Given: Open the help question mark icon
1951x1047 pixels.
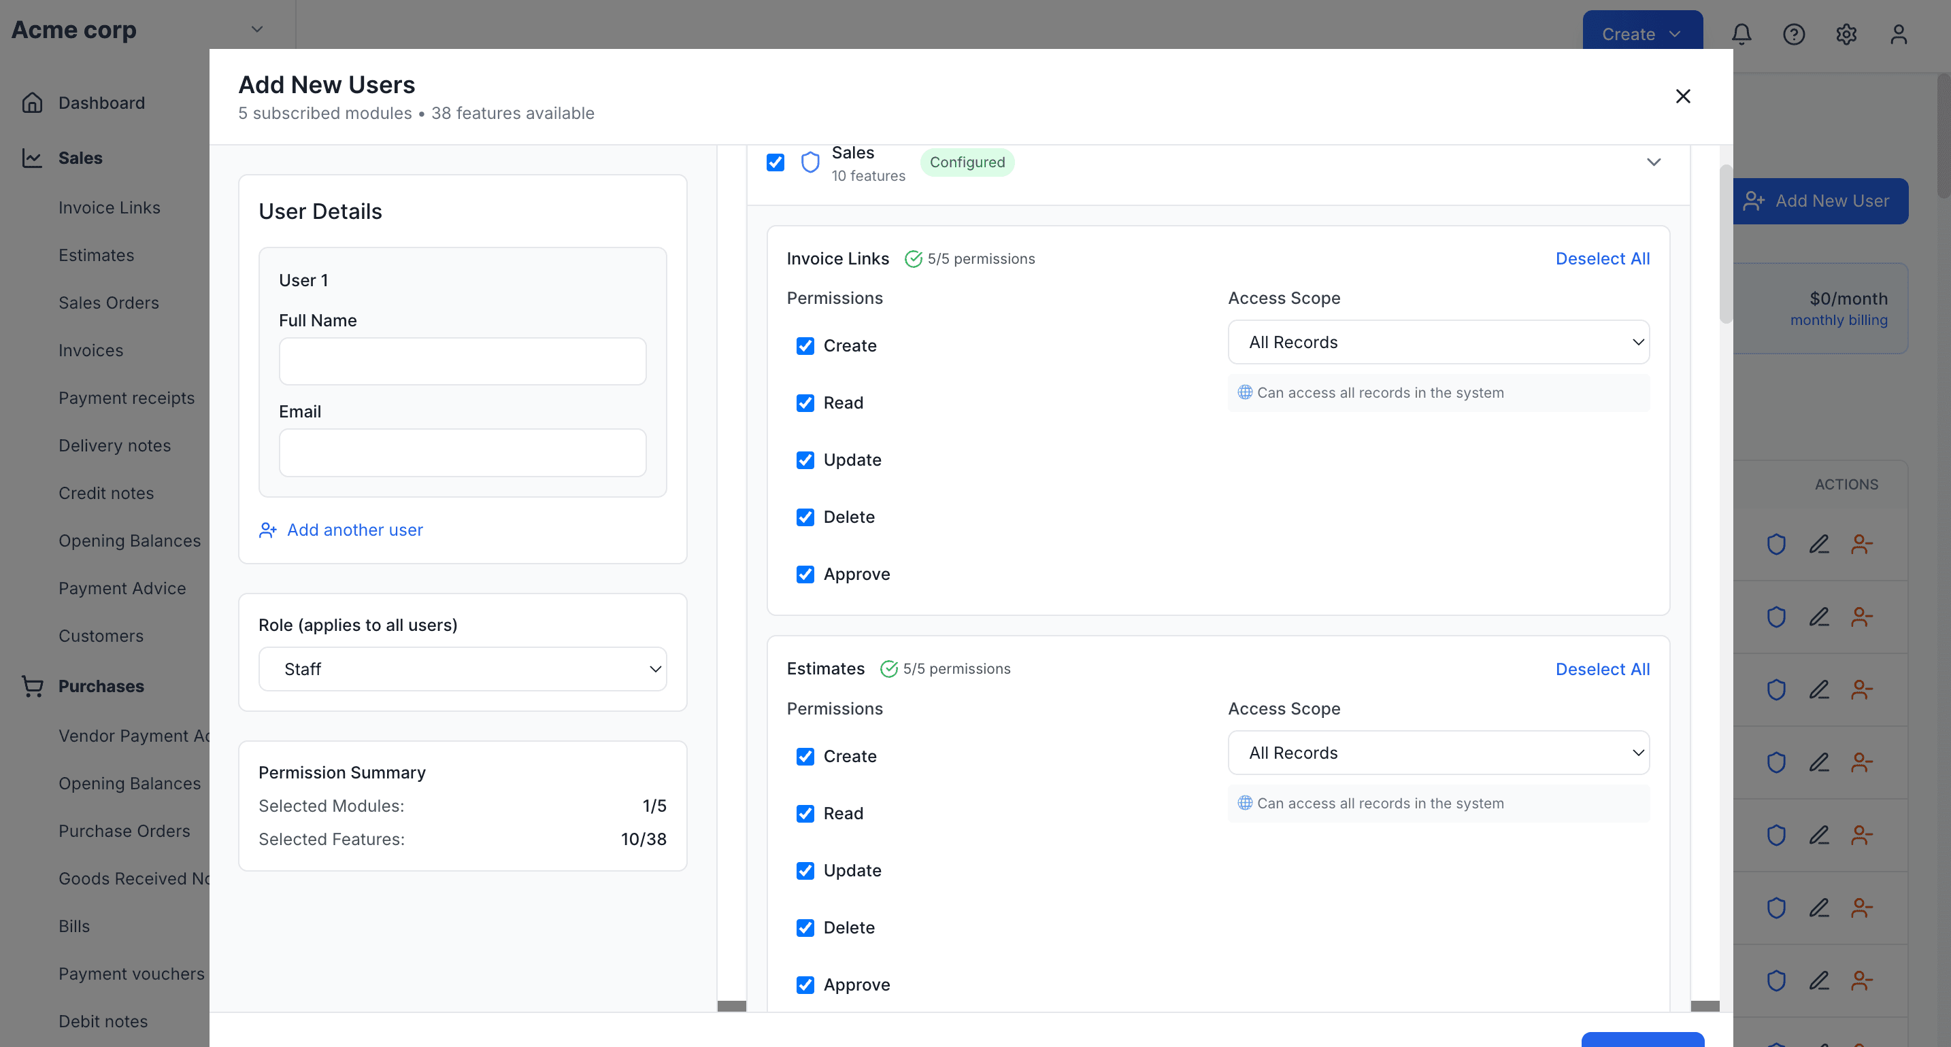Looking at the screenshot, I should [1793, 34].
